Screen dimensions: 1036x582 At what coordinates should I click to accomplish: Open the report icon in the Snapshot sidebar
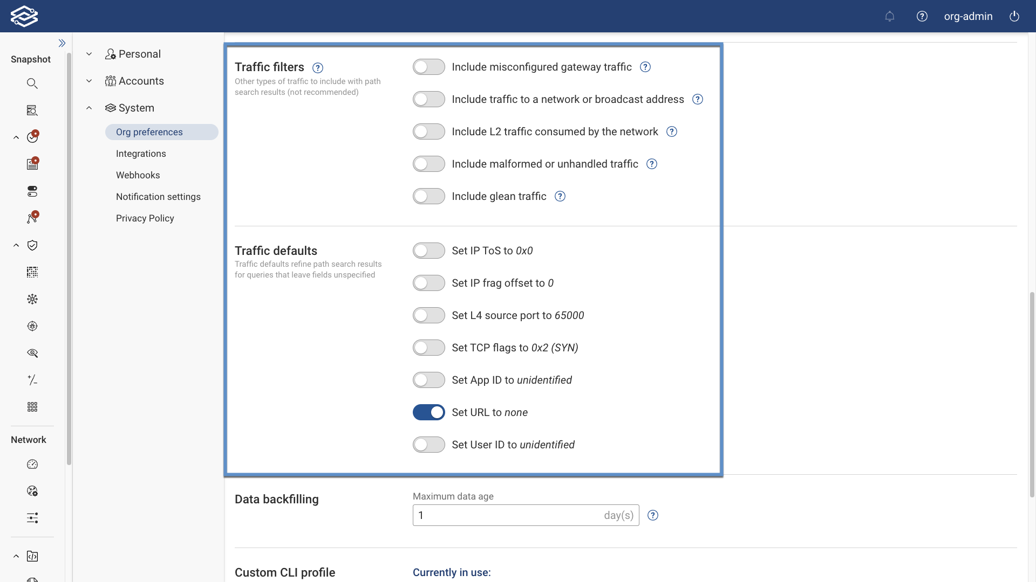[32, 164]
